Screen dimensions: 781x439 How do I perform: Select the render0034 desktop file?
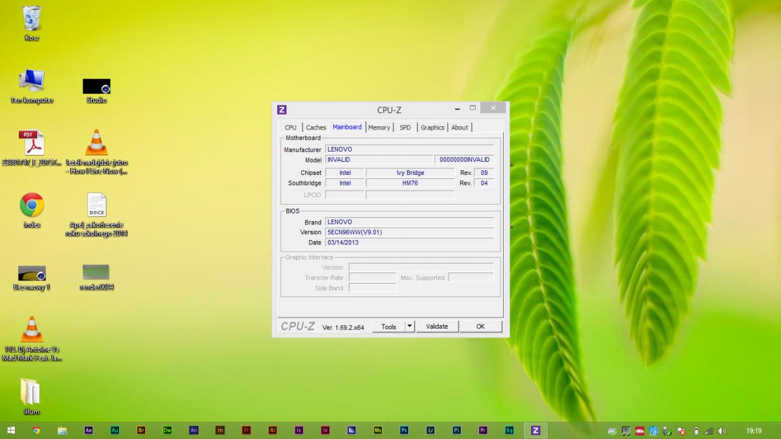[96, 276]
